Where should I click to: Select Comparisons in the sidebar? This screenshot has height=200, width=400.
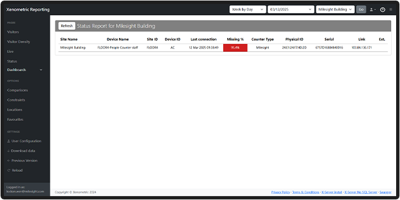pyautogui.click(x=17, y=90)
